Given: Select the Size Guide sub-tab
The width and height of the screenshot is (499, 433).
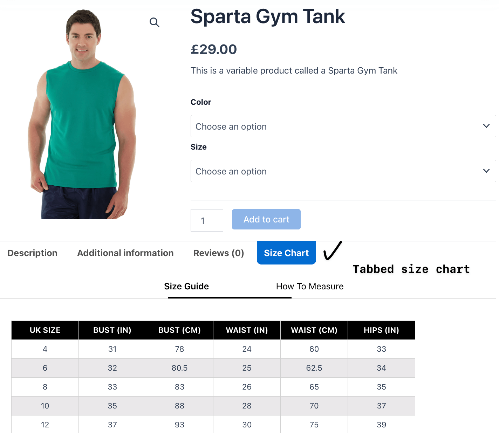Looking at the screenshot, I should pos(186,286).
